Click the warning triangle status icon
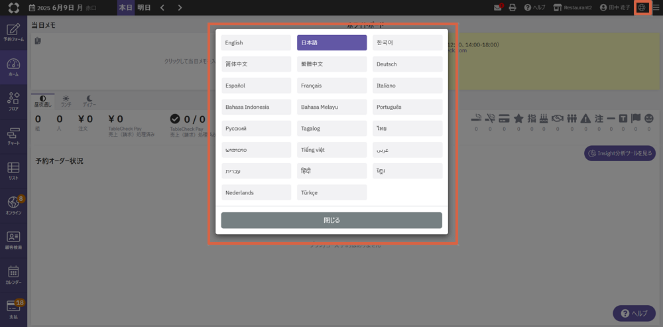This screenshot has height=327, width=663. pyautogui.click(x=585, y=119)
